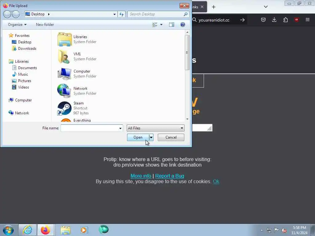Viewport: 315px width, 236px height.
Task: Select the Steam shortcut icon
Action: pos(64,108)
